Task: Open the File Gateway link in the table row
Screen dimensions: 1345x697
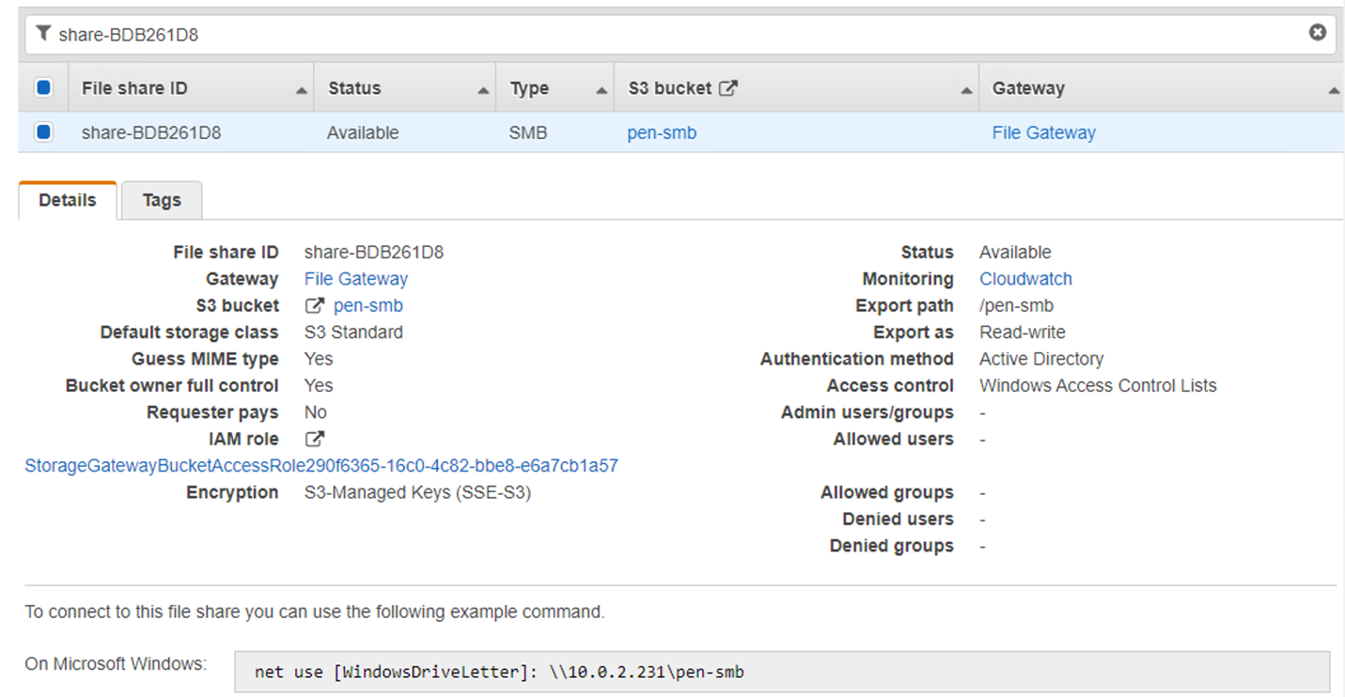Action: point(1043,132)
